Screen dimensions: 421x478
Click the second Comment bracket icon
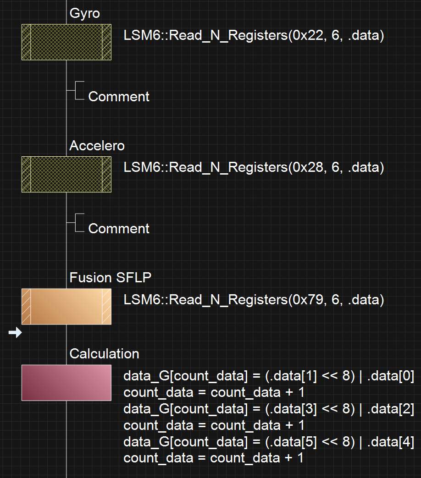[x=79, y=222]
